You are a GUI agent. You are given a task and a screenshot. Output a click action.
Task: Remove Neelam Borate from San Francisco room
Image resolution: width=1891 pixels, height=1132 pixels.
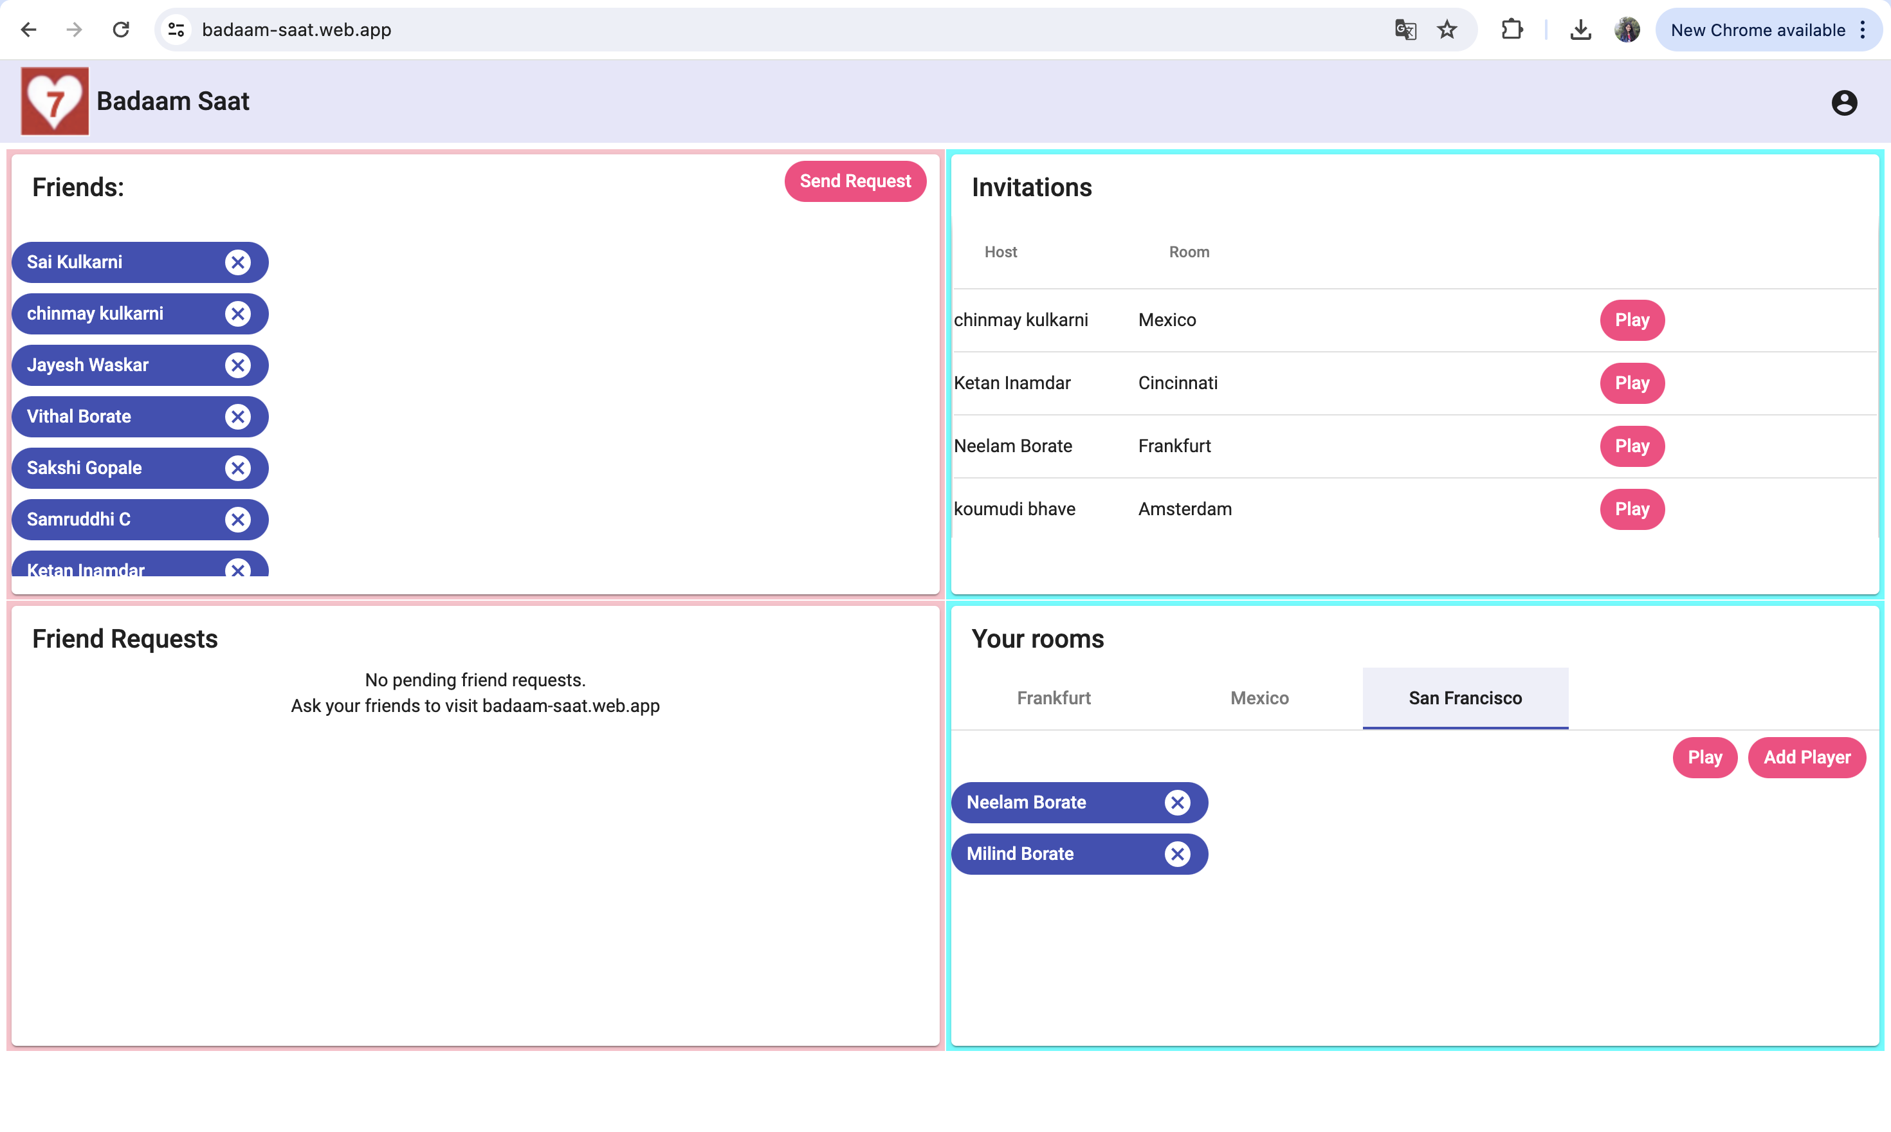tap(1177, 803)
